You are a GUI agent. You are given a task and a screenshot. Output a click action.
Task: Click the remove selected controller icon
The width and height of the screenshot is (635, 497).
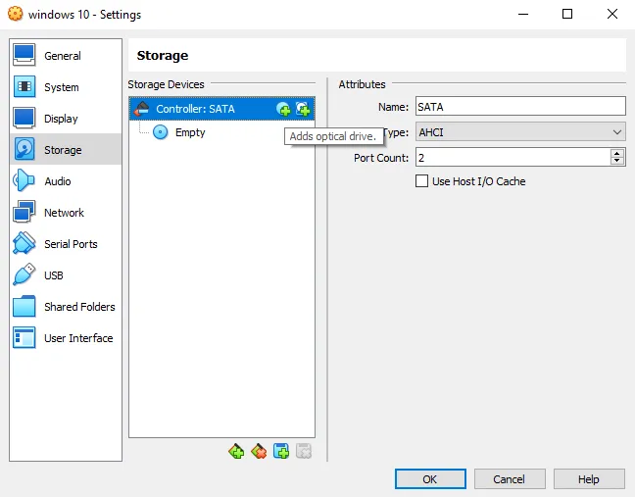click(259, 451)
